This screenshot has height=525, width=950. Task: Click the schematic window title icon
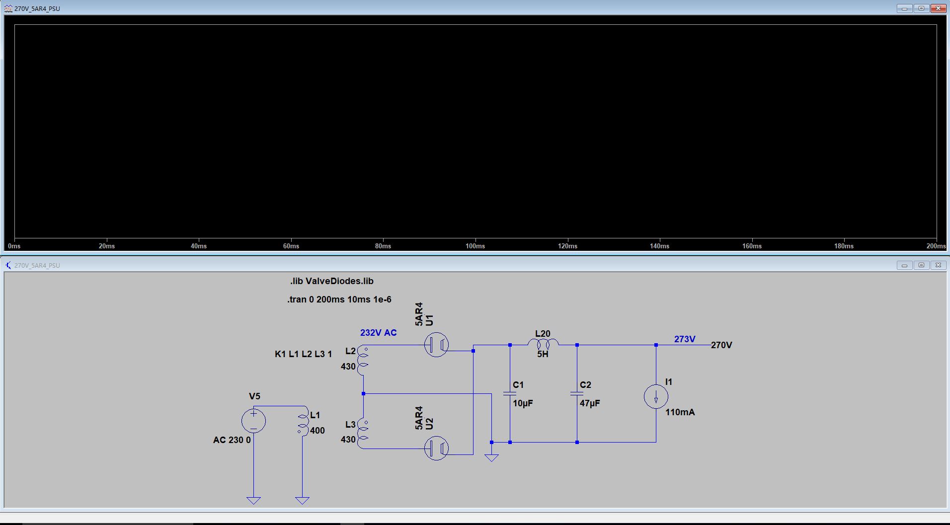8,265
